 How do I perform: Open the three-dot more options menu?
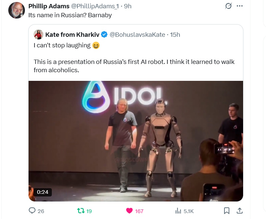point(239,6)
